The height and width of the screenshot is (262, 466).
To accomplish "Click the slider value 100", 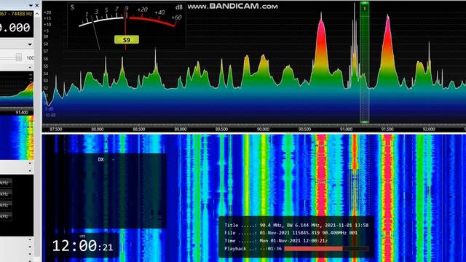I will tap(31, 58).
